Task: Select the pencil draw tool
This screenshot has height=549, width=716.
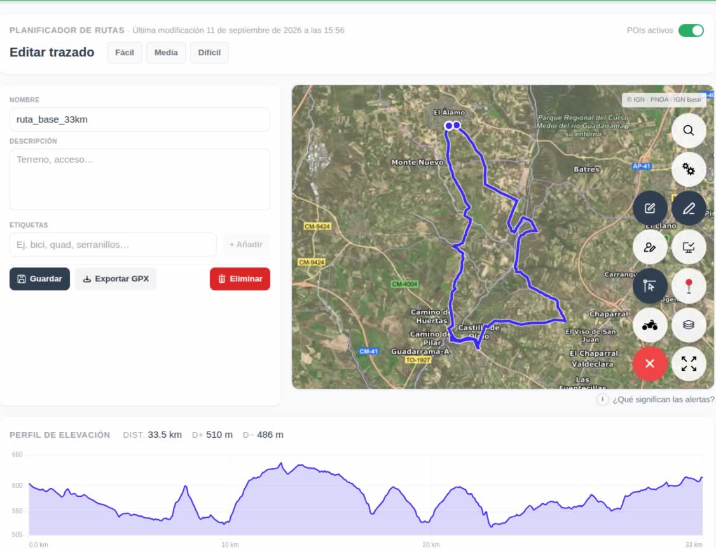Action: (688, 208)
